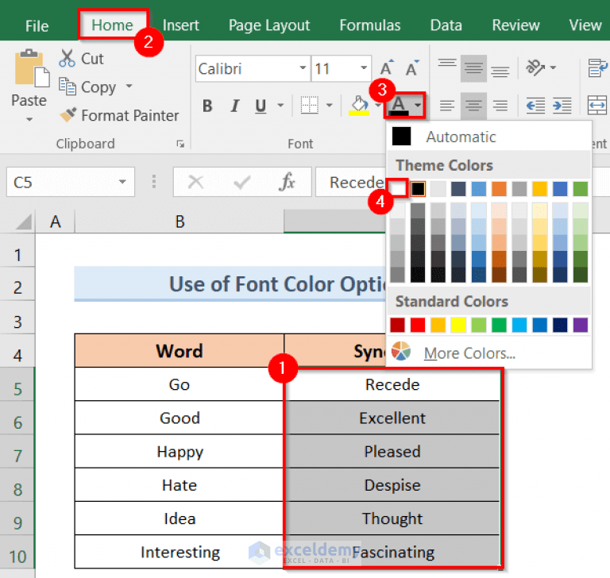Confirm the formula bar entry with the checkmark
Viewport: 610px width, 578px height.
[241, 182]
